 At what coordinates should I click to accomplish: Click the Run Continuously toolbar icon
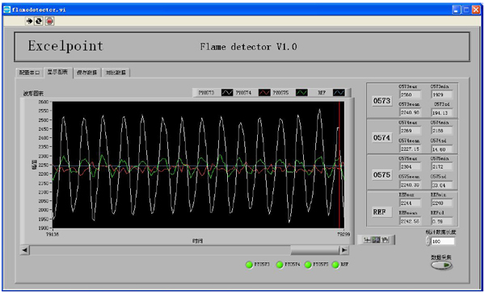point(39,21)
